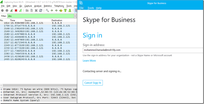Select packet number 2458 row
204x104 pixels.
tap(39, 56)
